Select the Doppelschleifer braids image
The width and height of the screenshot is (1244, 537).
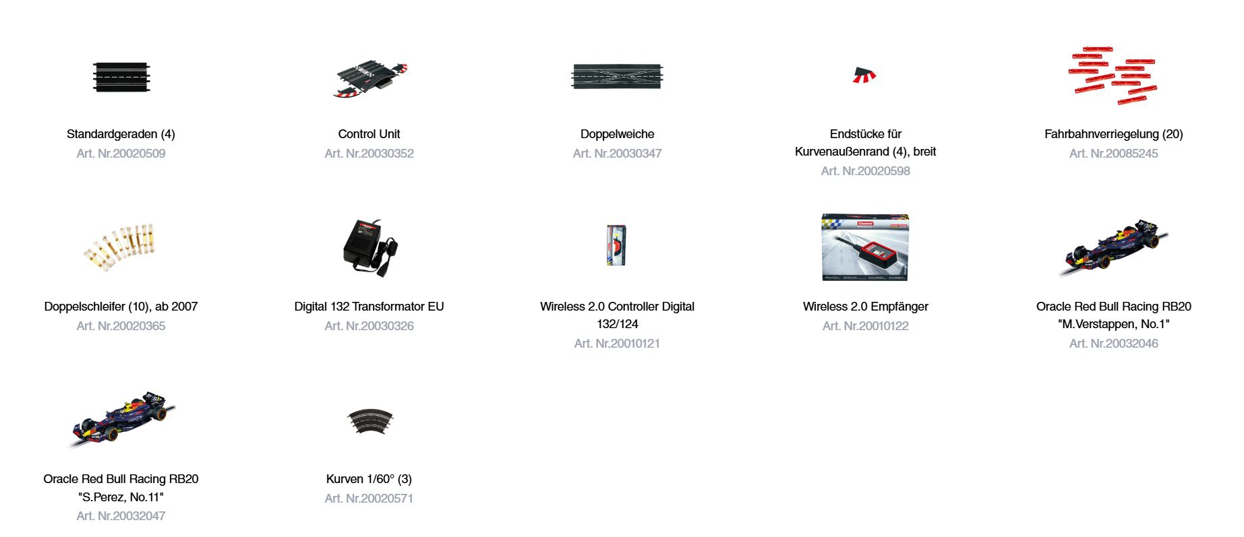(x=121, y=248)
